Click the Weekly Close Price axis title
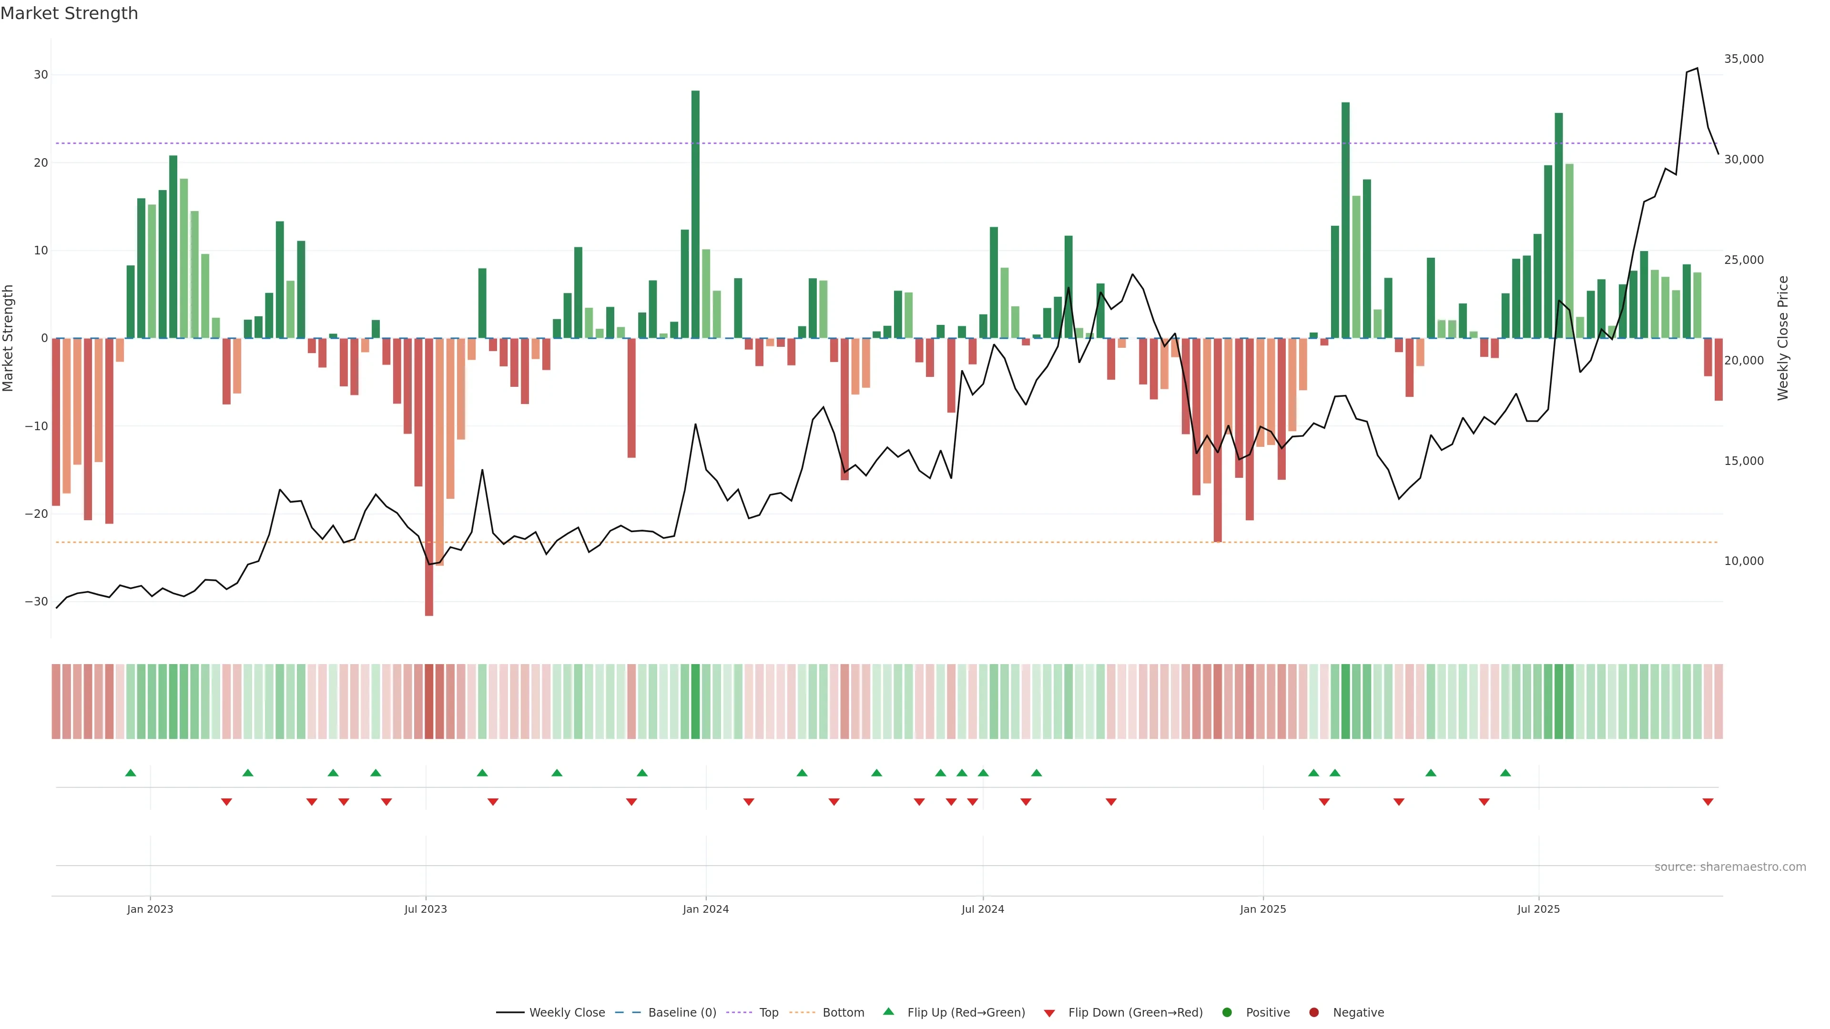 point(1783,338)
